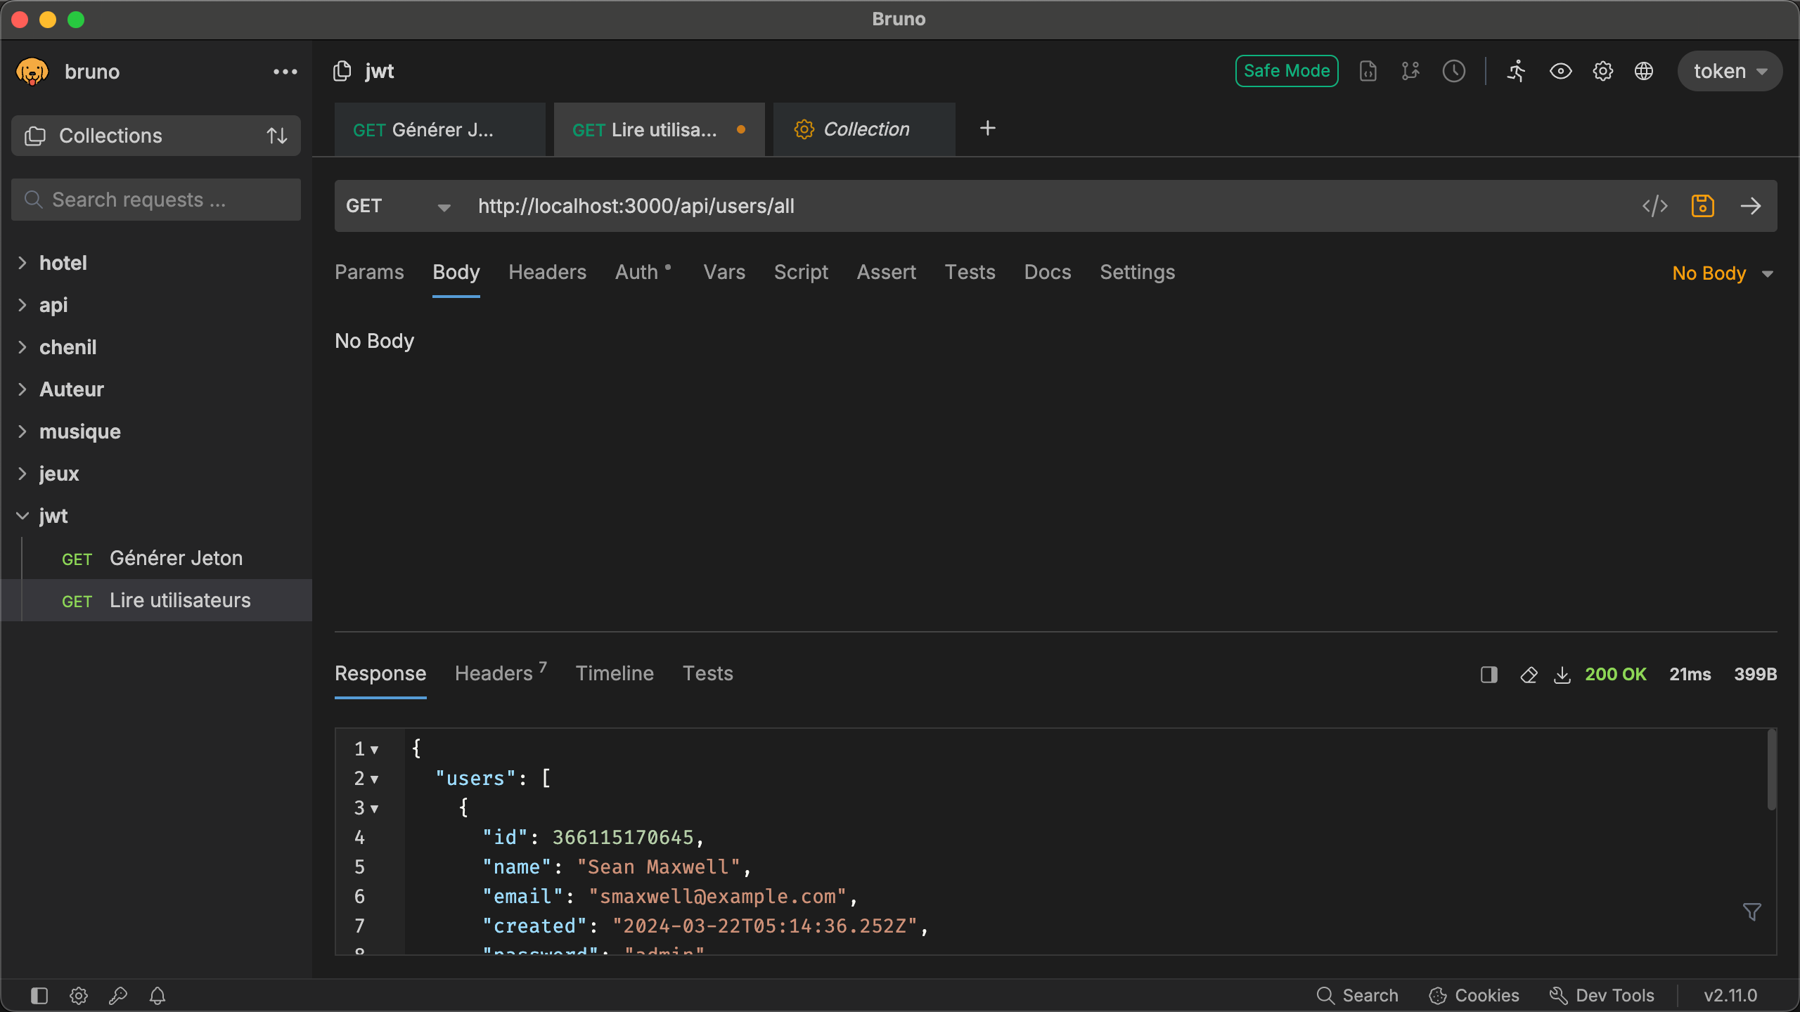This screenshot has height=1012, width=1800.
Task: Switch to the Headers request tab
Action: 547,272
